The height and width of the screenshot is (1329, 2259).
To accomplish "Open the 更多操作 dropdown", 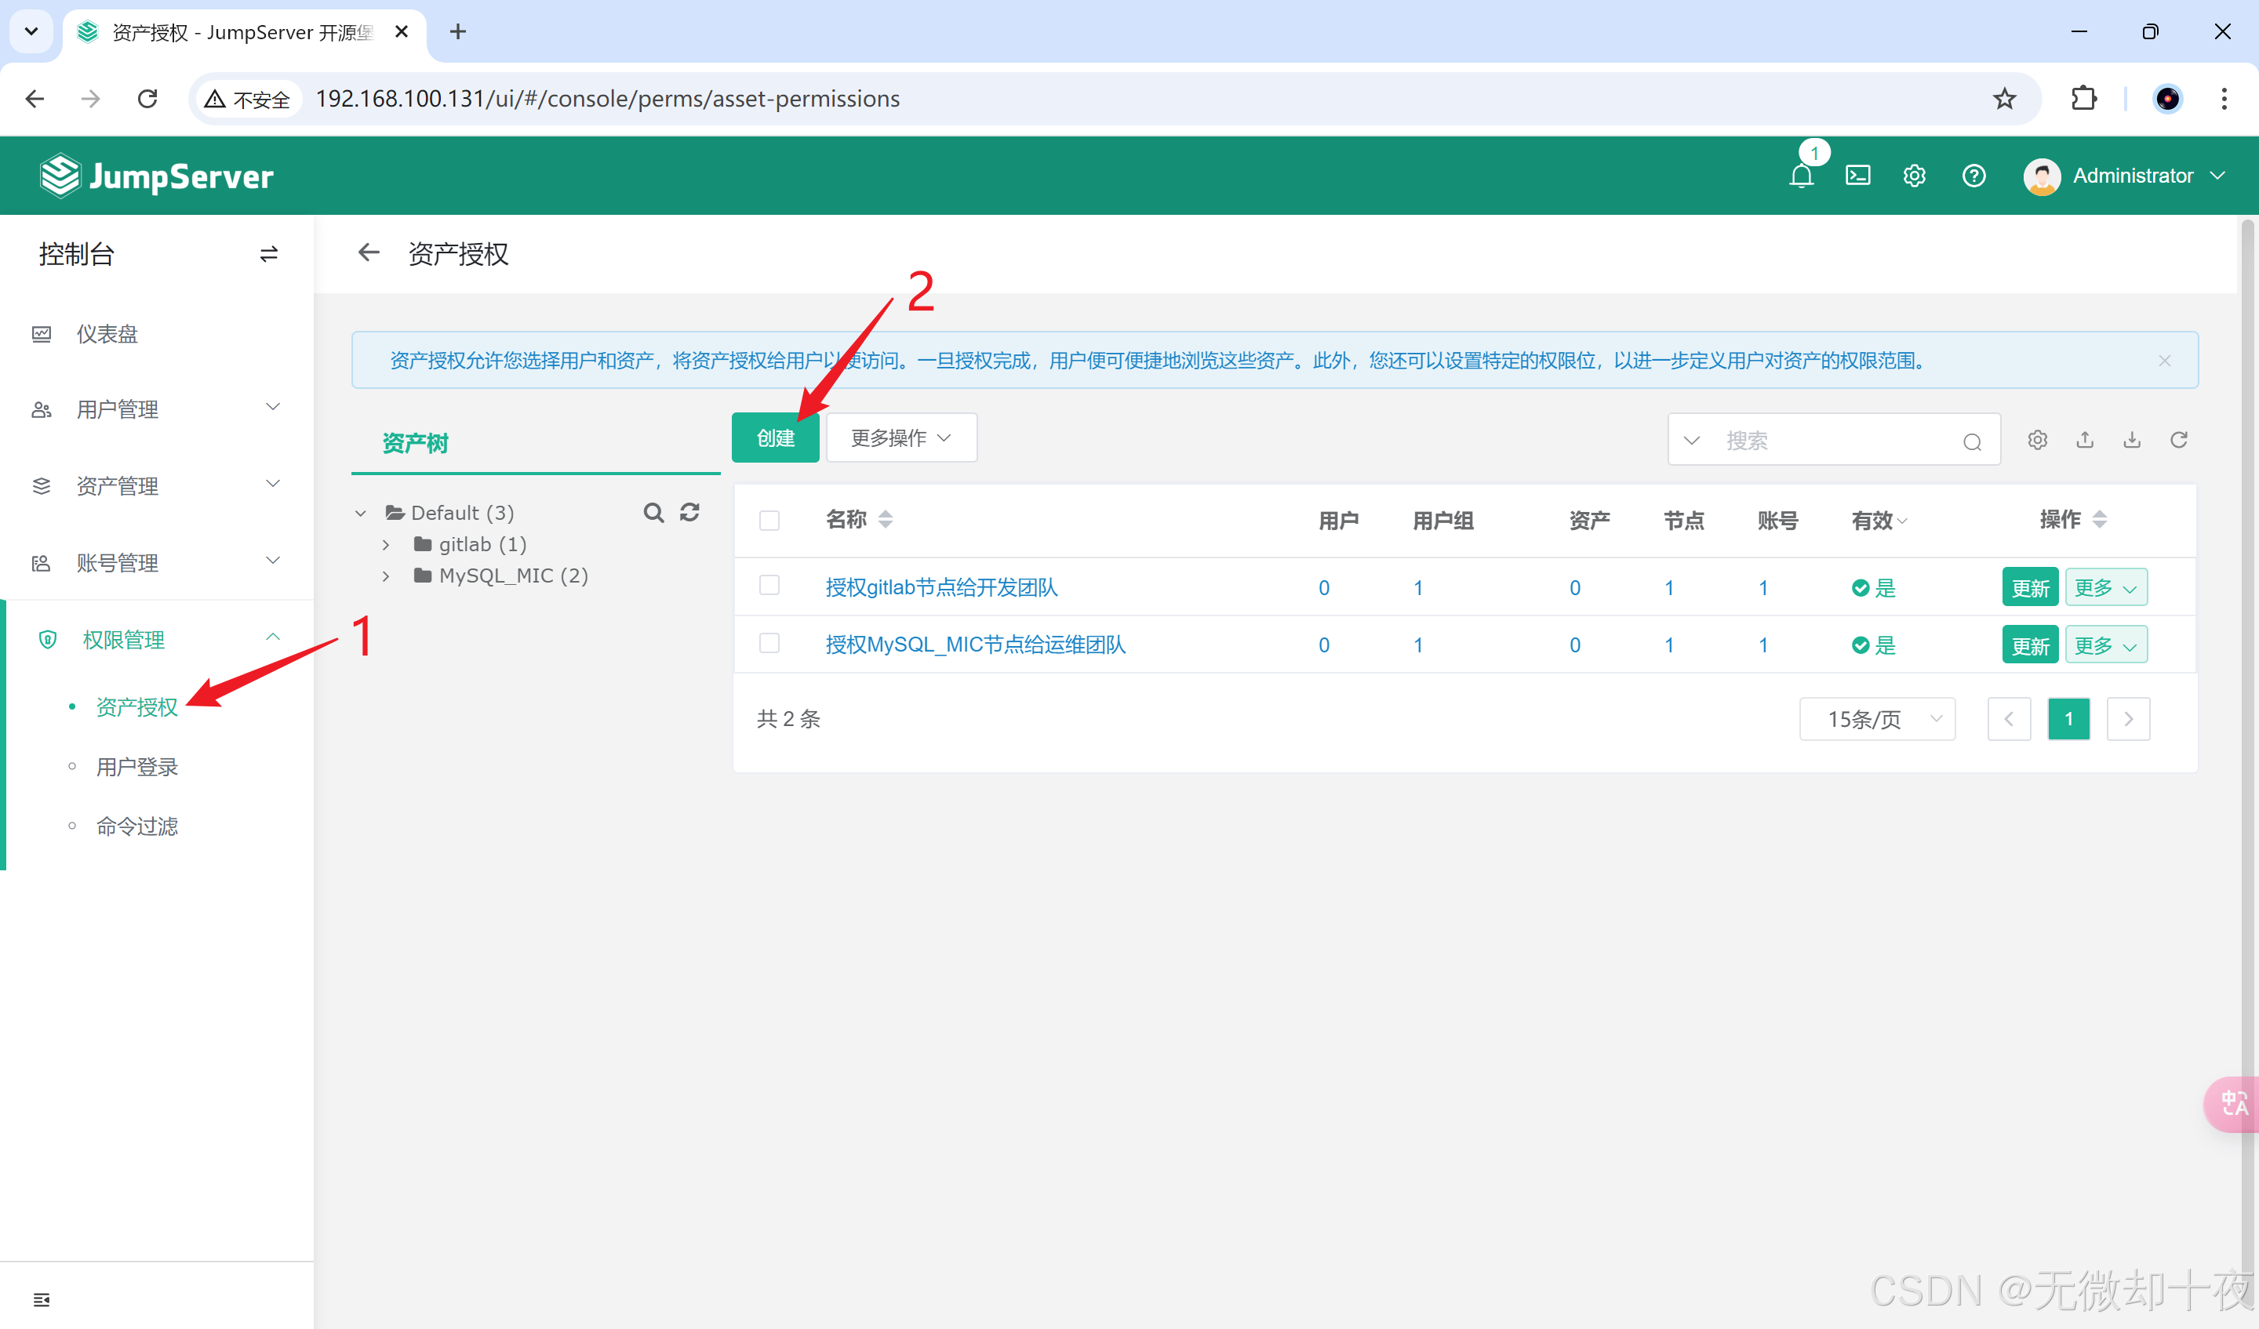I will pos(900,438).
